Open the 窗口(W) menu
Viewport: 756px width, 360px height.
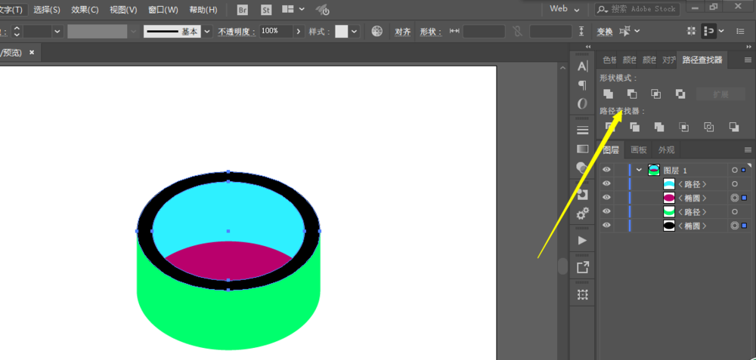[x=163, y=10]
